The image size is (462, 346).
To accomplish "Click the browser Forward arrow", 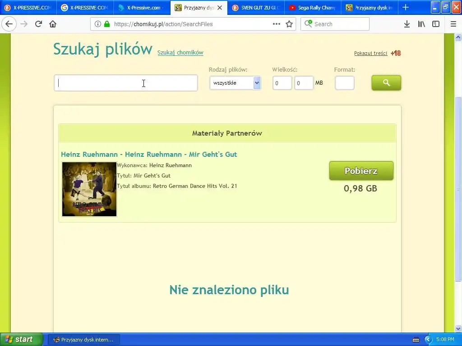I will pos(24,24).
